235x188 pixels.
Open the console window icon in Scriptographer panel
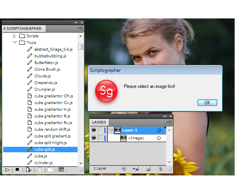point(61,170)
